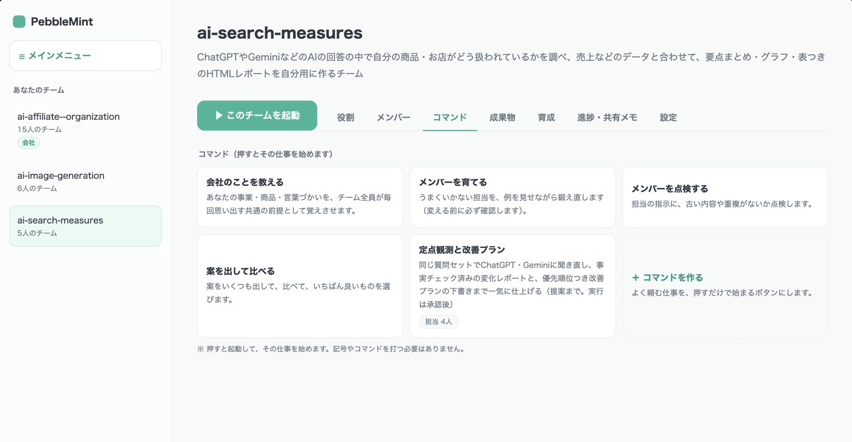852x442 pixels.
Task: Launch team with このチームを起動 button
Action: (257, 116)
